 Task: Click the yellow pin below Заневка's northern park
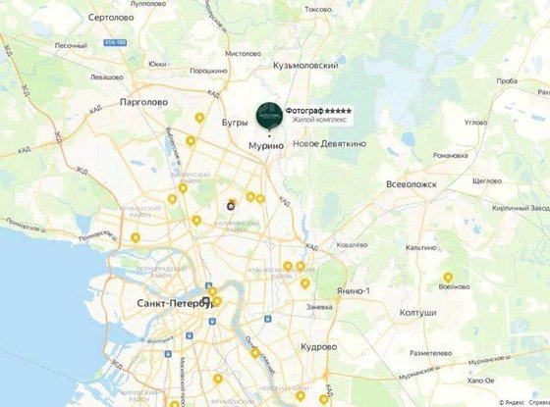click(305, 283)
